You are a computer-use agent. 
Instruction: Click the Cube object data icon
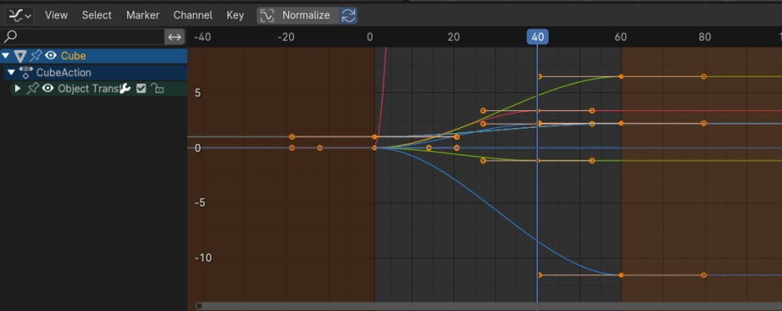[20, 56]
